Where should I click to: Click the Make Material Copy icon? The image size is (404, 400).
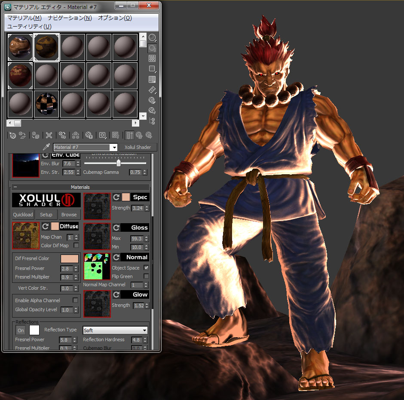pyautogui.click(x=62, y=135)
